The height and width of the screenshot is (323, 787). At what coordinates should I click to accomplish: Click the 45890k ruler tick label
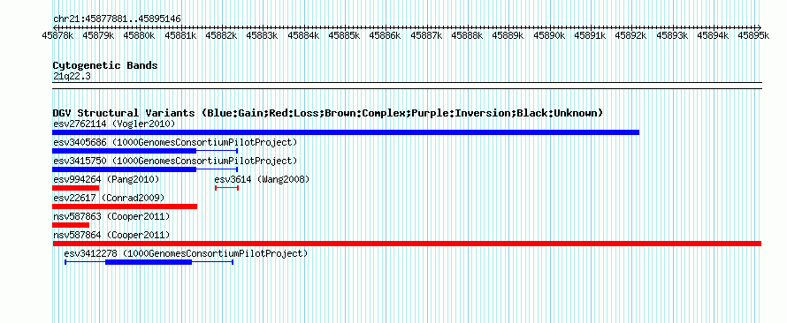(x=550, y=35)
